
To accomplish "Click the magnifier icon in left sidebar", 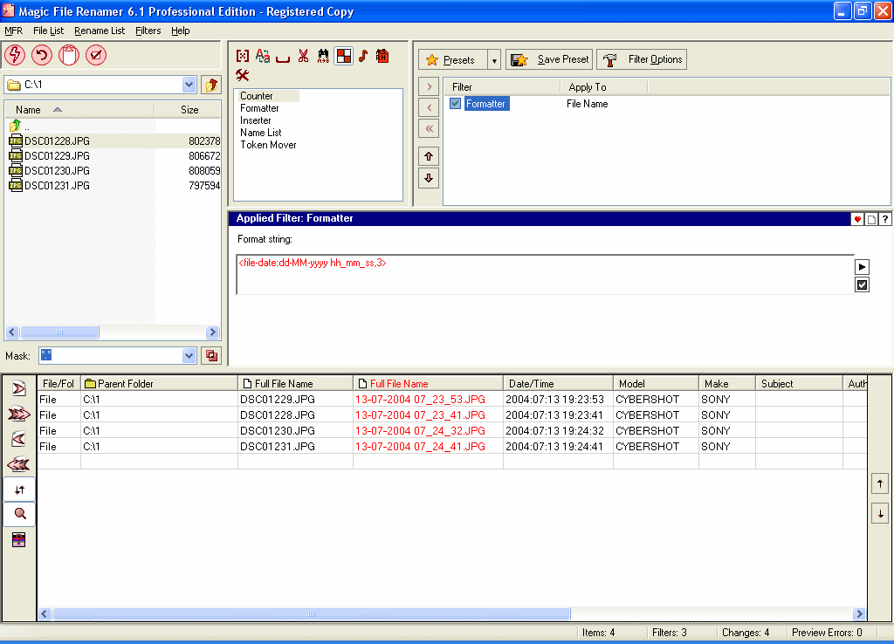I will pyautogui.click(x=20, y=514).
